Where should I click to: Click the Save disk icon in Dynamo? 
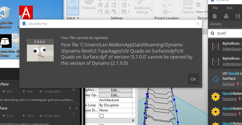pos(238,16)
